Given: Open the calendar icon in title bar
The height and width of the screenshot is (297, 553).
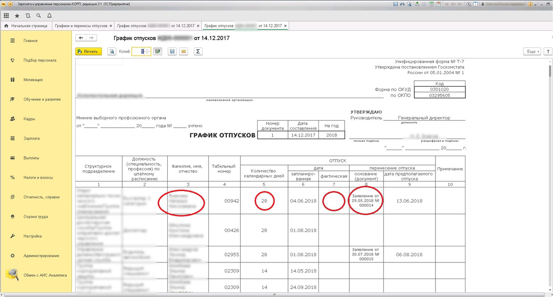Looking at the screenshot, I should click(x=438, y=4).
